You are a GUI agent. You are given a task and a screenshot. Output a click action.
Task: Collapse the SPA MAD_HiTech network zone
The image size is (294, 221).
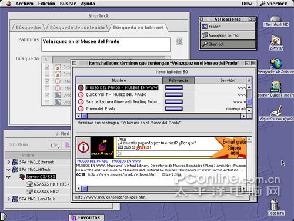pos(8,169)
